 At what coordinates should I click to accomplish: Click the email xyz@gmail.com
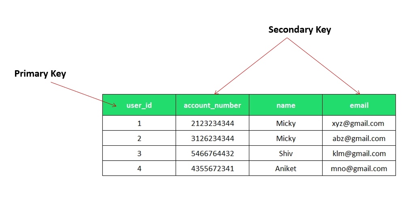tap(358, 123)
